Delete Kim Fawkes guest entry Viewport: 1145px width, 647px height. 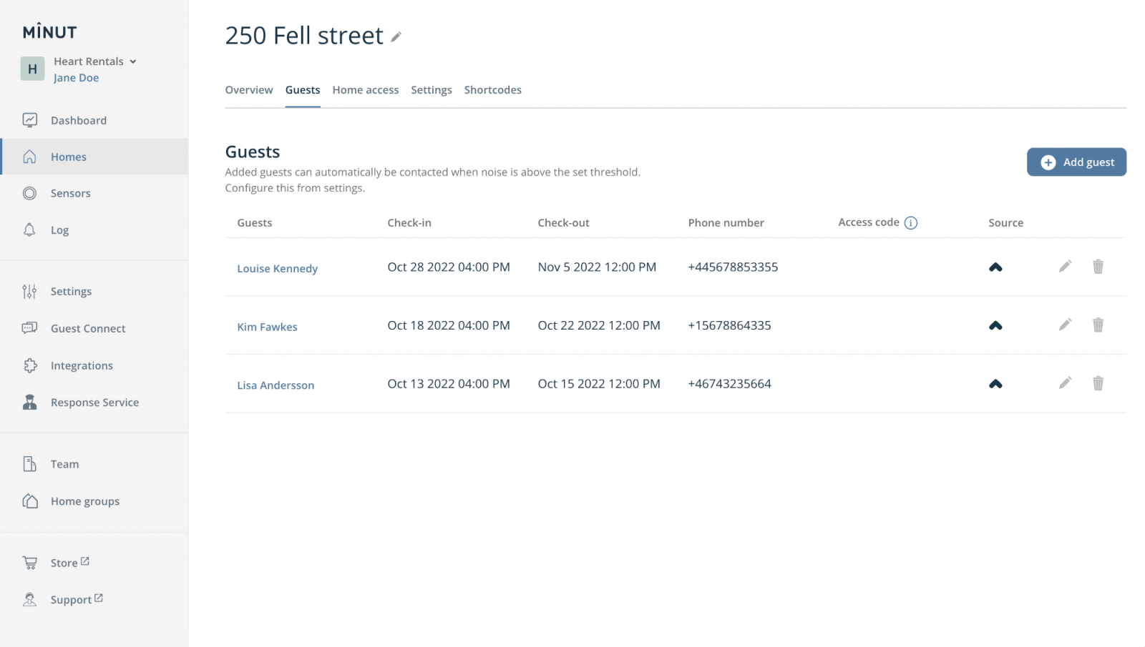[x=1098, y=325]
